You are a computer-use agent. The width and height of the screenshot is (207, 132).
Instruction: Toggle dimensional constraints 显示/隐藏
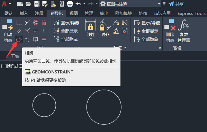point(147,23)
